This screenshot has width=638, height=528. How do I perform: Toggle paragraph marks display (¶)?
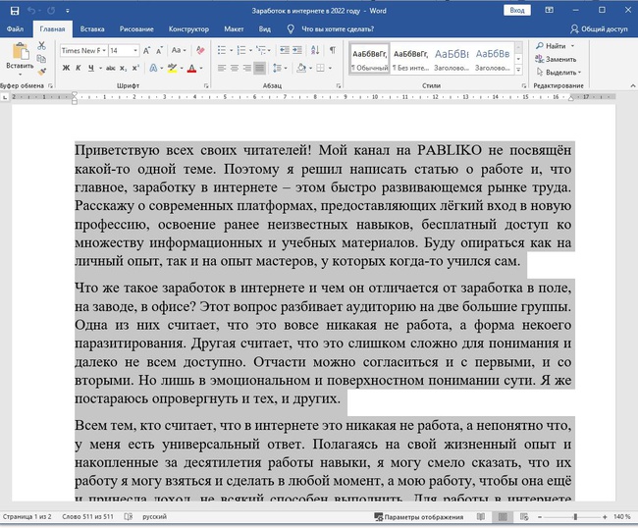point(333,50)
